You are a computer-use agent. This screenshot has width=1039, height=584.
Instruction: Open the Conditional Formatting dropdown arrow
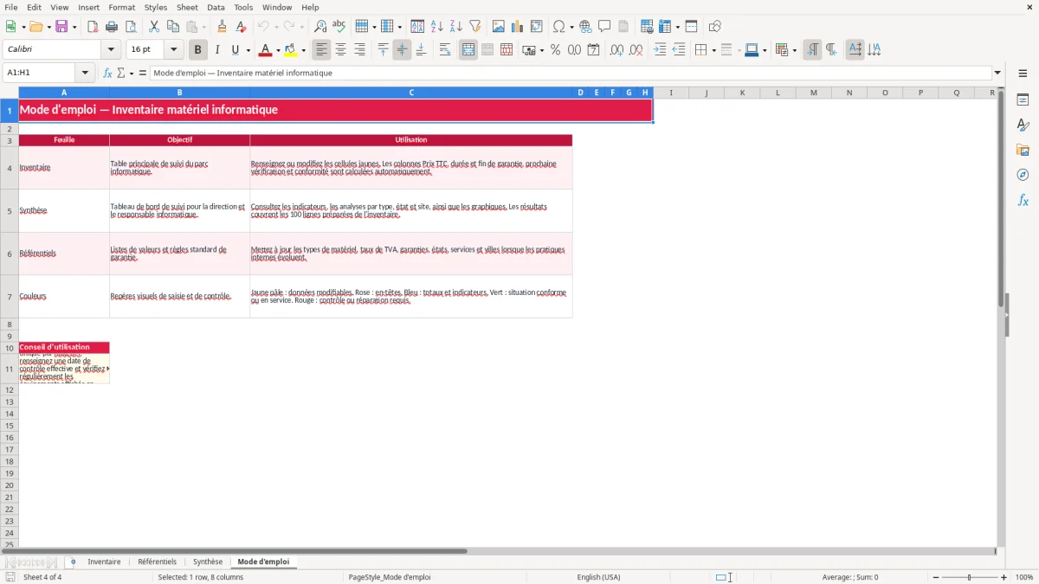click(x=794, y=50)
